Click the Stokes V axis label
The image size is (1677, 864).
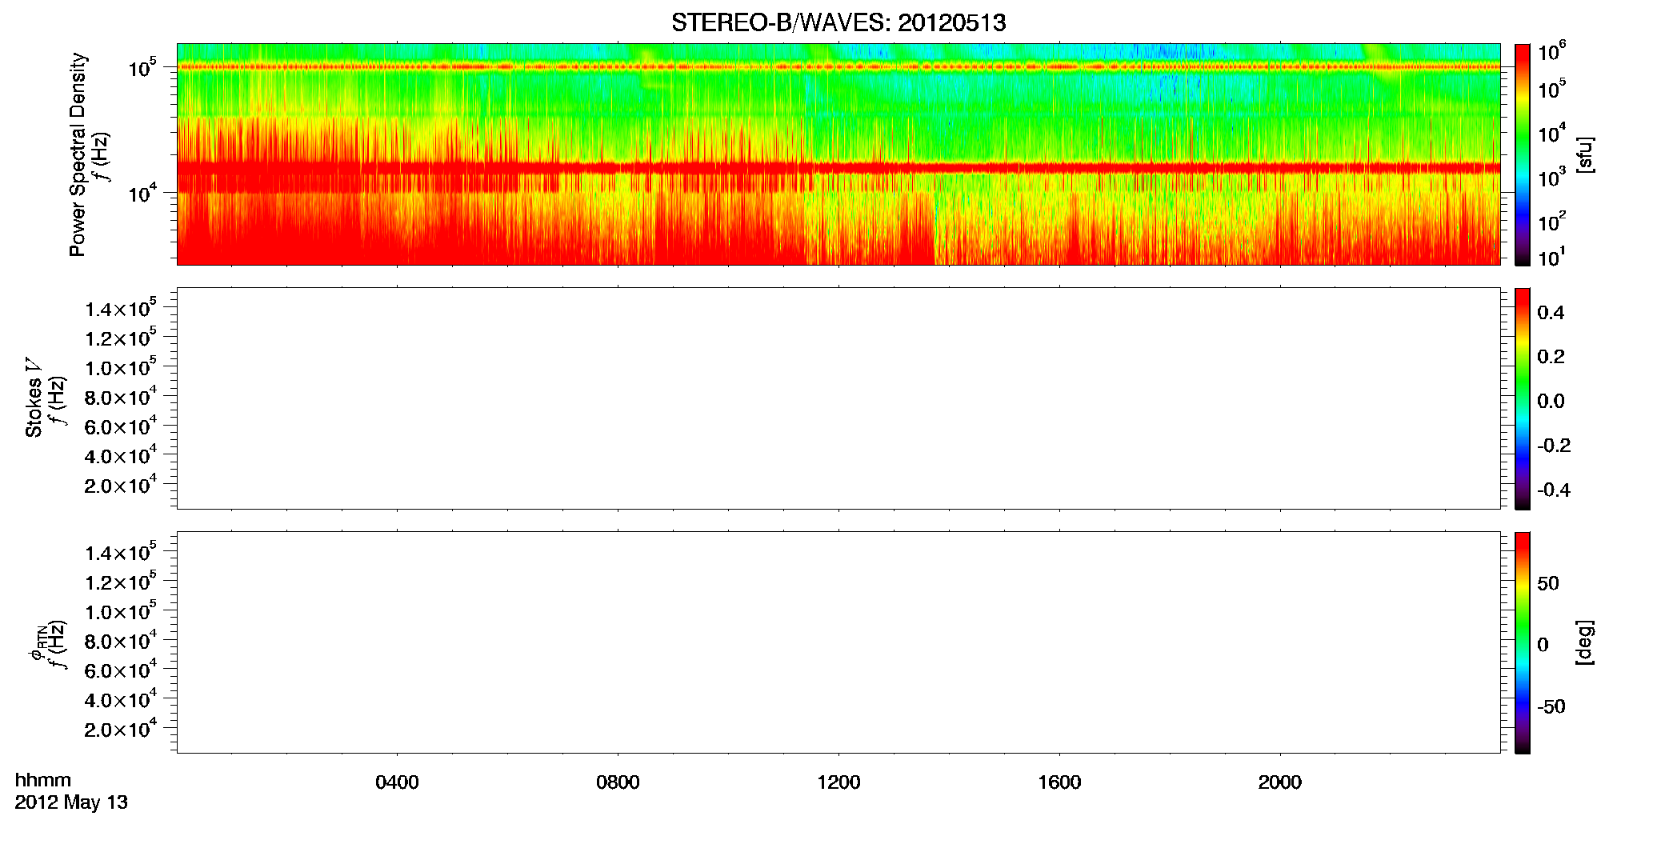[x=34, y=398]
